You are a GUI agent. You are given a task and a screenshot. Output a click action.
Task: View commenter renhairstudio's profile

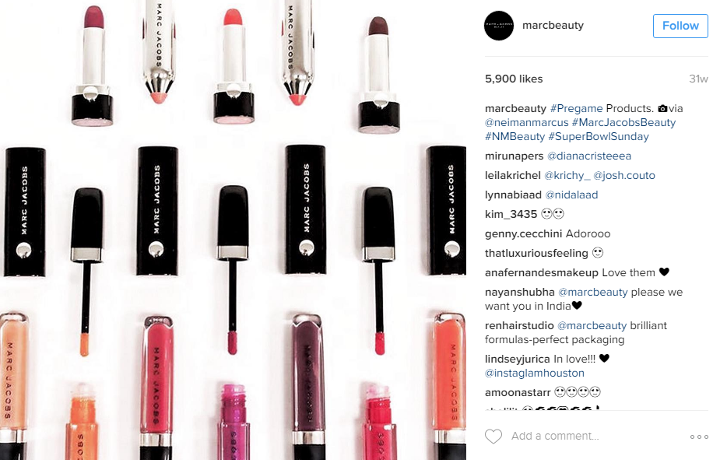point(519,326)
